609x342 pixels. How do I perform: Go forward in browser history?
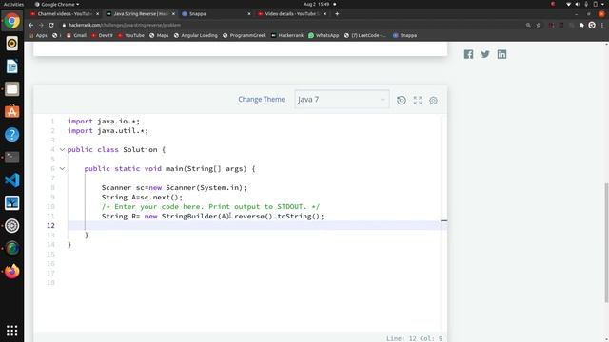(x=41, y=25)
